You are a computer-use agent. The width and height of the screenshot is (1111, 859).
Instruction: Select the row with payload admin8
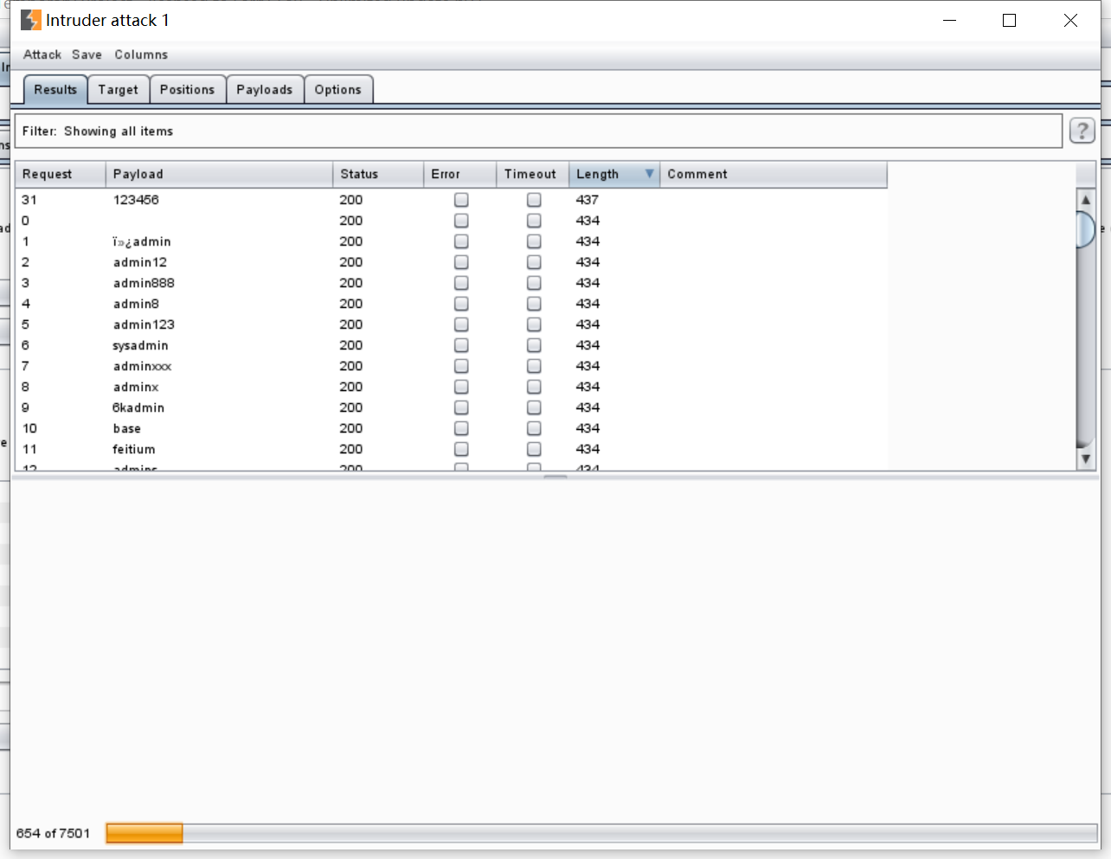click(x=451, y=304)
